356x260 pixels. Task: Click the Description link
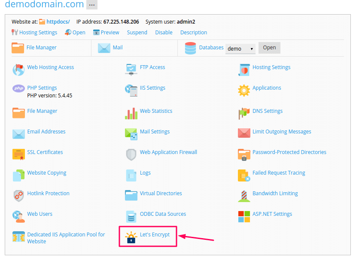click(194, 33)
